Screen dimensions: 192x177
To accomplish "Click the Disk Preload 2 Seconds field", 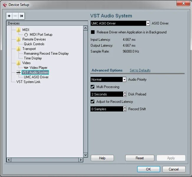I will click(107, 94).
